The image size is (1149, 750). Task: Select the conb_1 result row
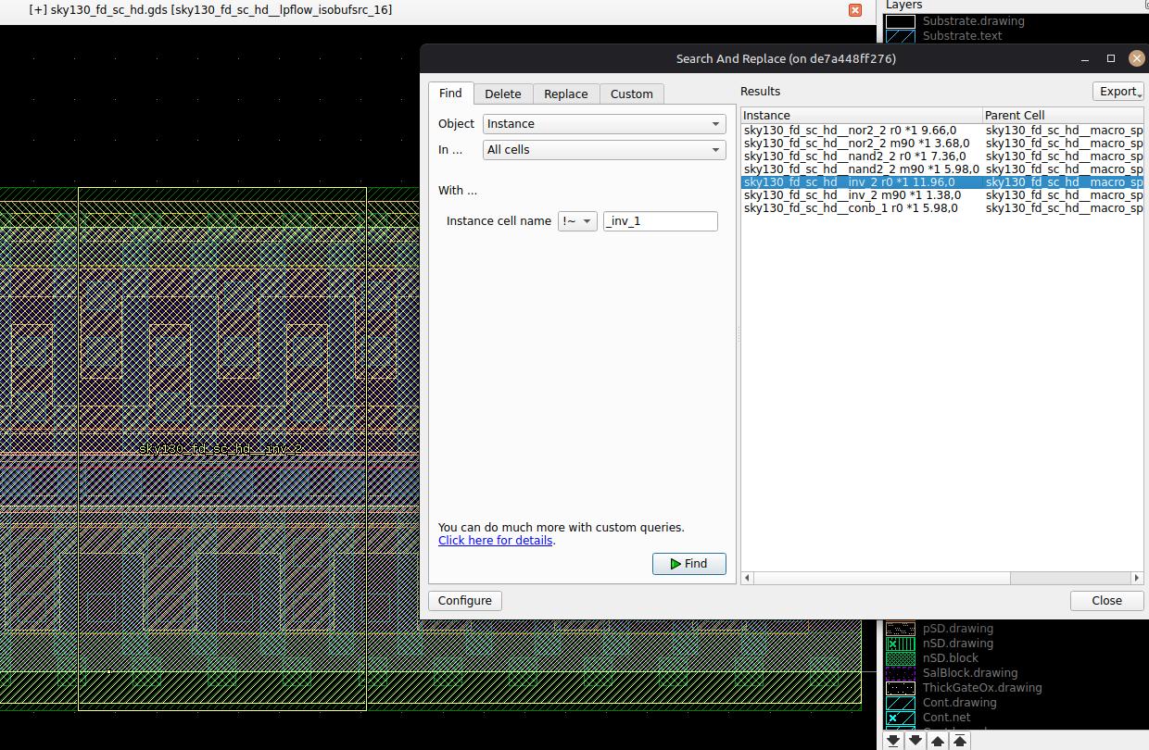(851, 208)
